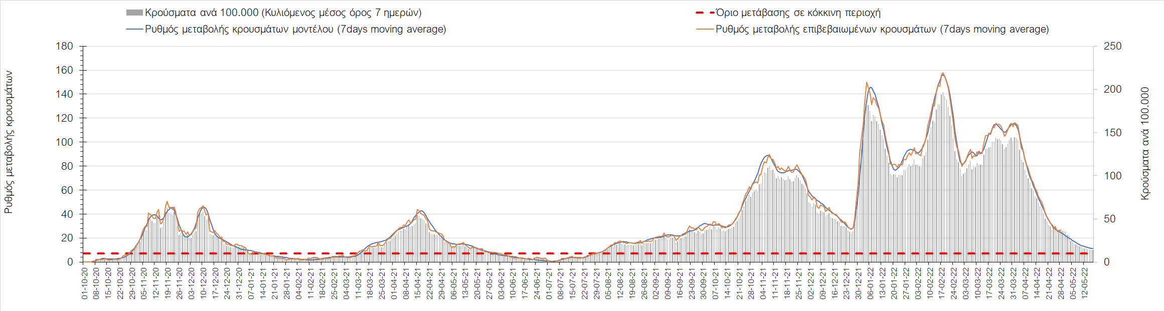
Task: Click the highest peak of the orange line
Action: pos(943,73)
